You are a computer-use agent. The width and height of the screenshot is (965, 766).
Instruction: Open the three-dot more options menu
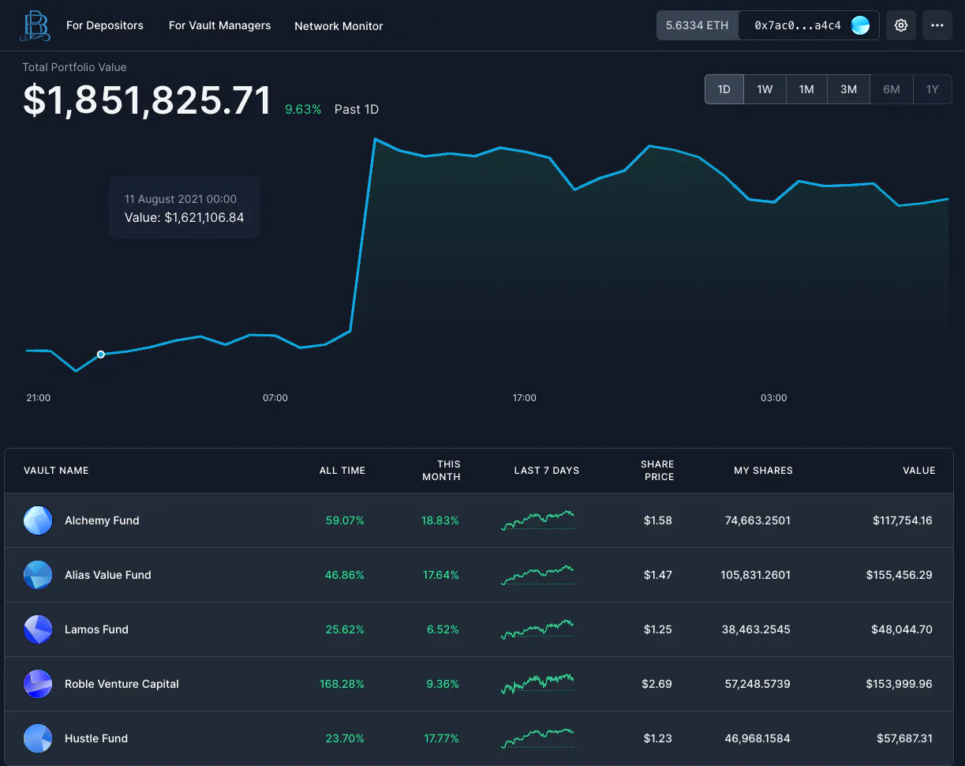[937, 25]
